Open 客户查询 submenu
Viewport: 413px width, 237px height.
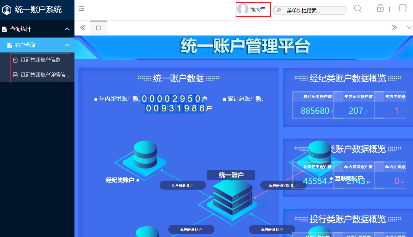click(x=37, y=45)
